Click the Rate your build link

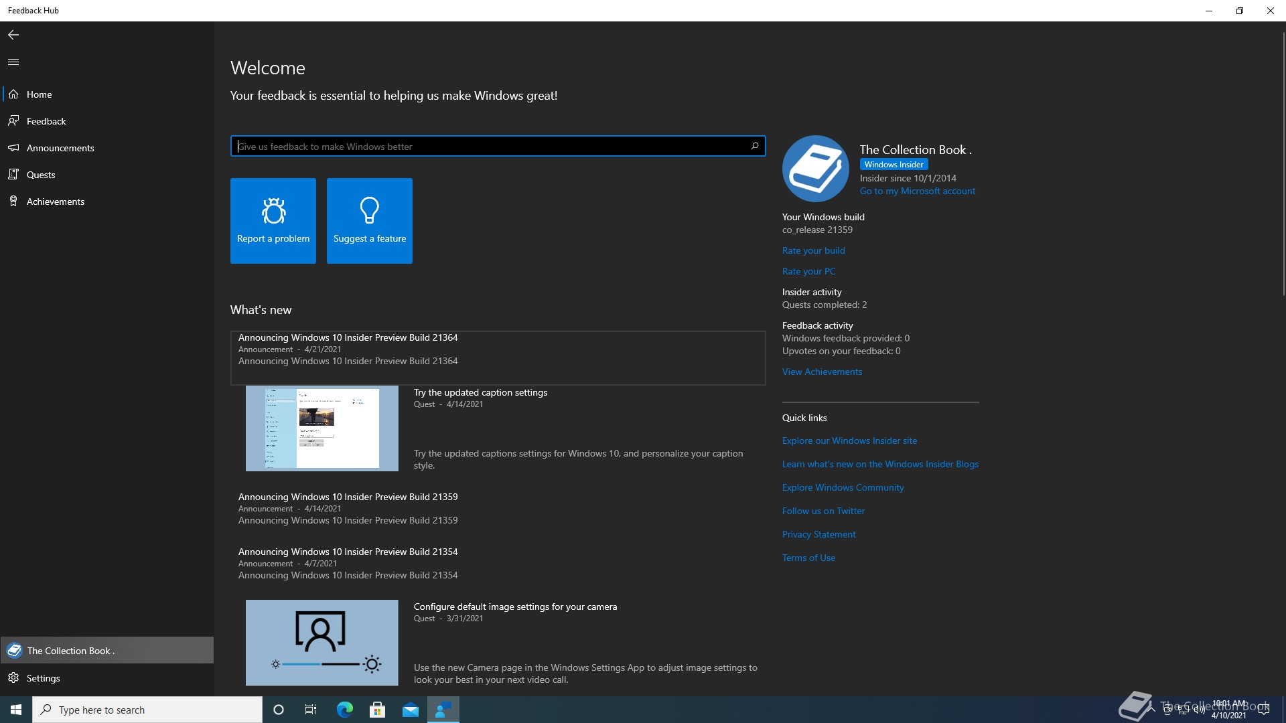click(813, 250)
